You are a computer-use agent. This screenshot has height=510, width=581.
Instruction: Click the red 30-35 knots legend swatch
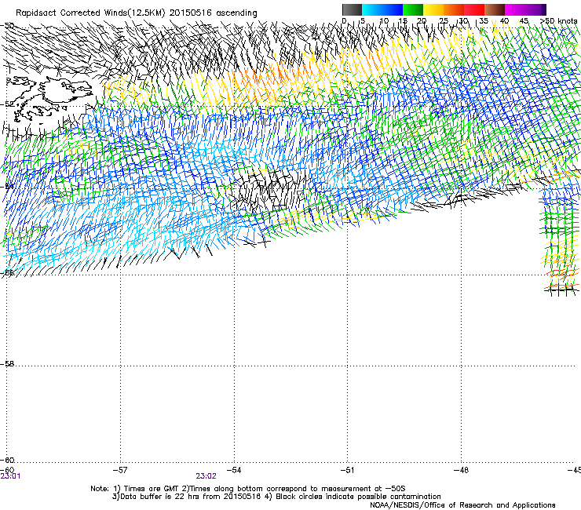tap(474, 9)
